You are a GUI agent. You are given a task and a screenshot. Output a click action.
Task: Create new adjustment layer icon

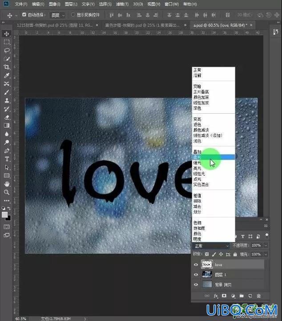point(233,296)
